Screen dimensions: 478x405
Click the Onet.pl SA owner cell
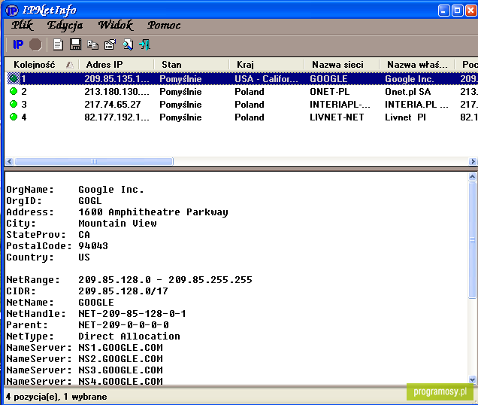[408, 92]
